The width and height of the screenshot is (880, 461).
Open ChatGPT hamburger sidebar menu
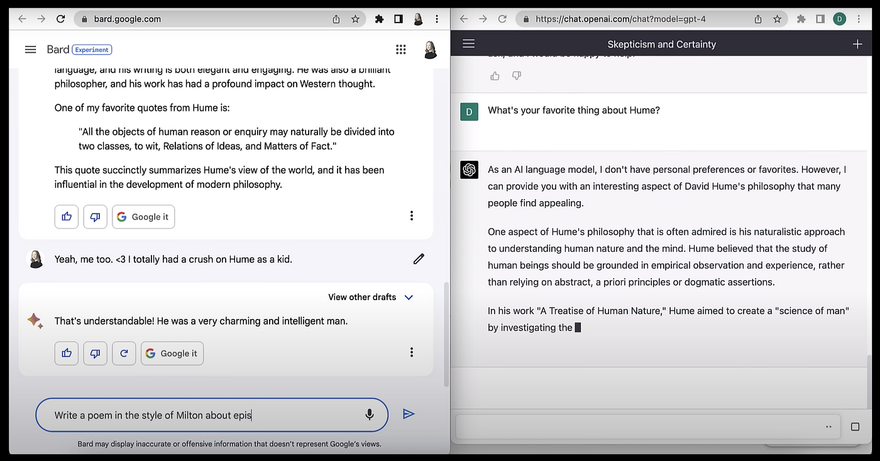click(468, 44)
